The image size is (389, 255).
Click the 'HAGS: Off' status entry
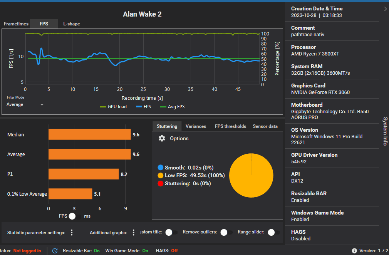(x=167, y=251)
